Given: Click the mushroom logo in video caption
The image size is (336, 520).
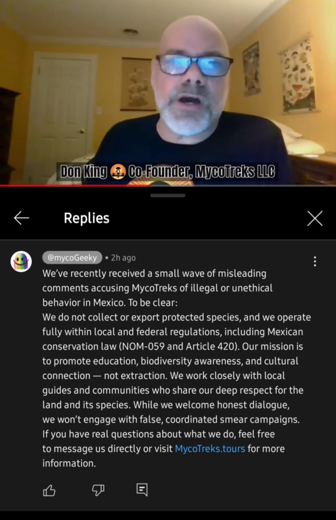Looking at the screenshot, I should [118, 172].
